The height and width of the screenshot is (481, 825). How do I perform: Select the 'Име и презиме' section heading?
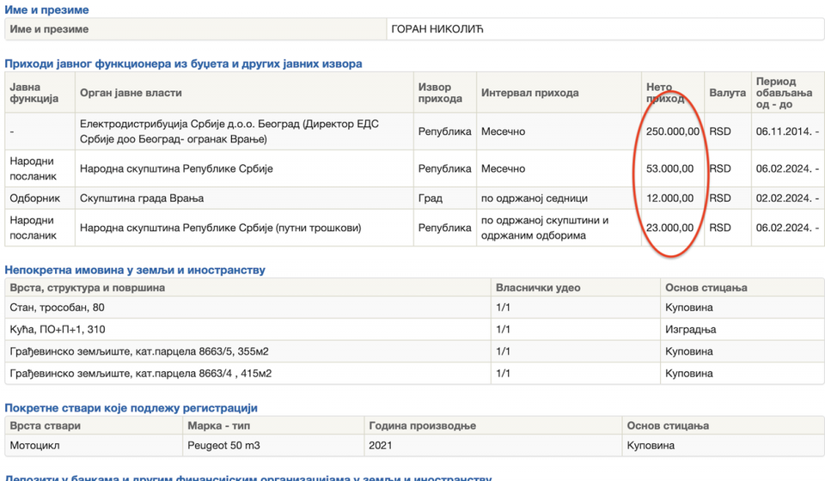[x=46, y=9]
